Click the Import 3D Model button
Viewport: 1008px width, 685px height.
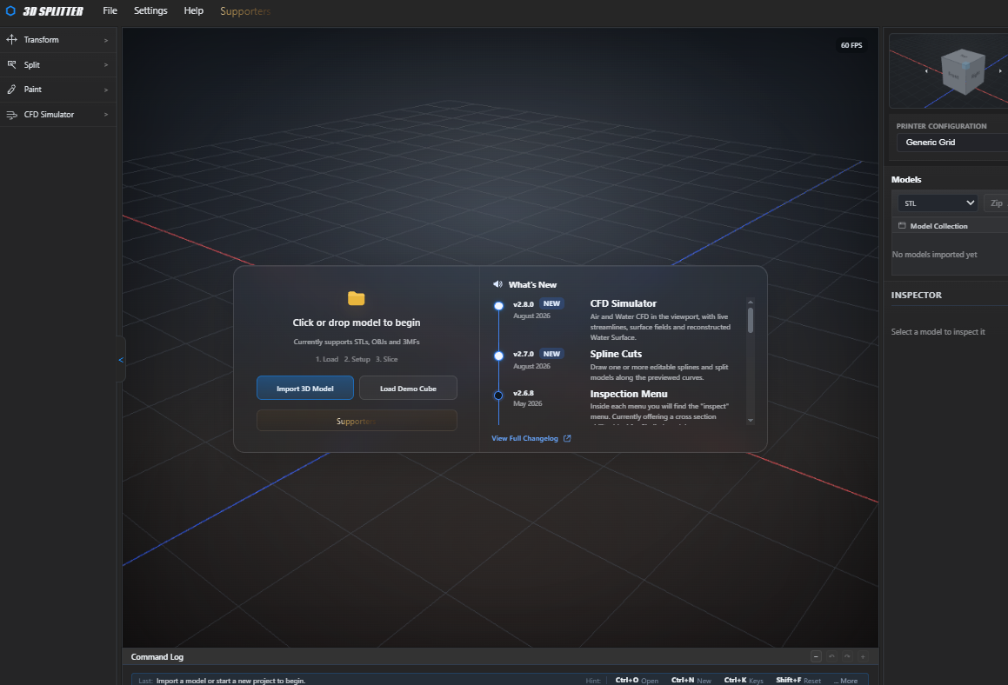(304, 388)
